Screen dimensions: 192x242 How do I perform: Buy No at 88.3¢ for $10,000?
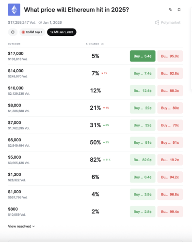[x=170, y=91]
